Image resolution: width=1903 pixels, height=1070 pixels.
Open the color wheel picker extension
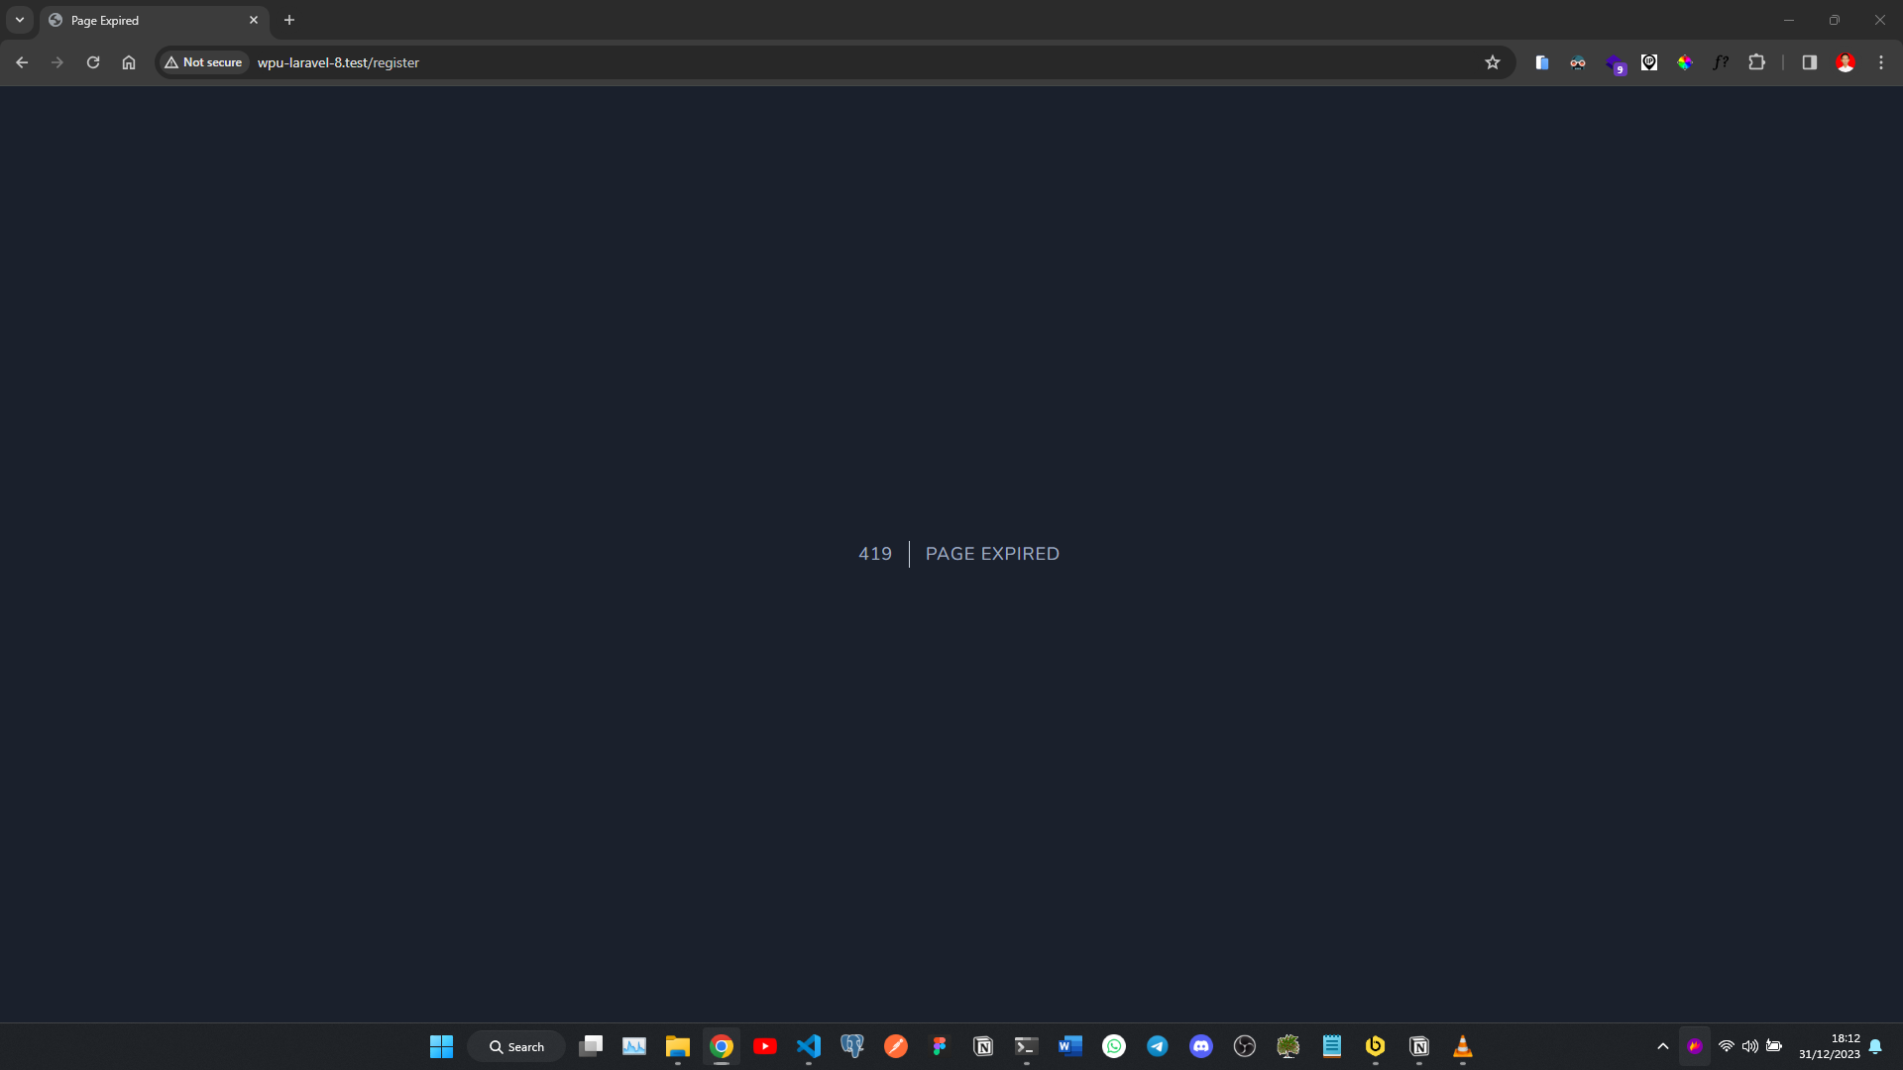[x=1685, y=62]
